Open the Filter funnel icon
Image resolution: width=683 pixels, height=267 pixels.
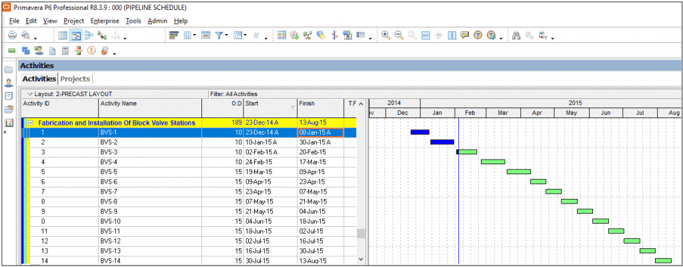(x=219, y=36)
